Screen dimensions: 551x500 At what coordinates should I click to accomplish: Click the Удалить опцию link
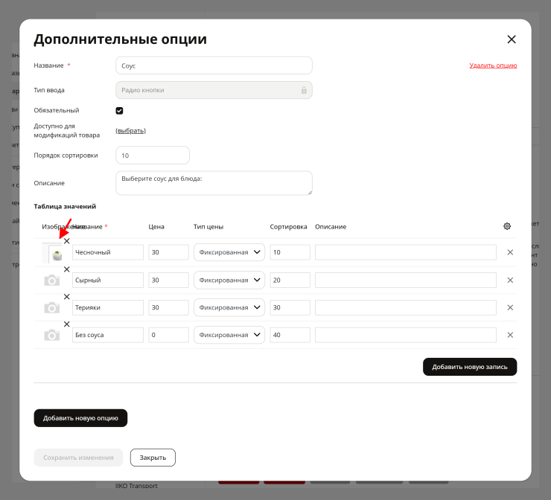pos(493,65)
